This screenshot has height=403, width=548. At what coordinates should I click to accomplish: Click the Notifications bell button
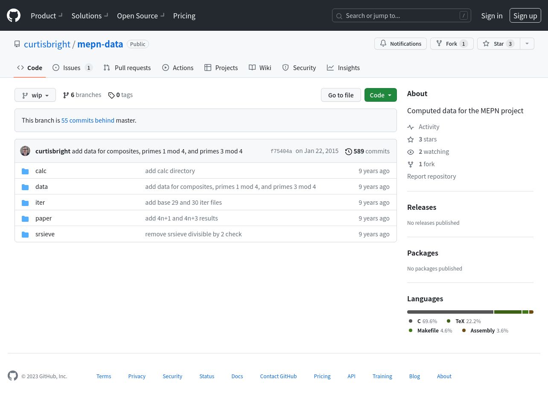[400, 44]
